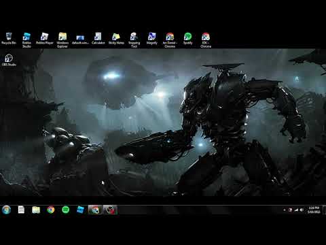Open the document icon pinned on taskbar
Viewport: 326px width, 245px height.
[21, 210]
